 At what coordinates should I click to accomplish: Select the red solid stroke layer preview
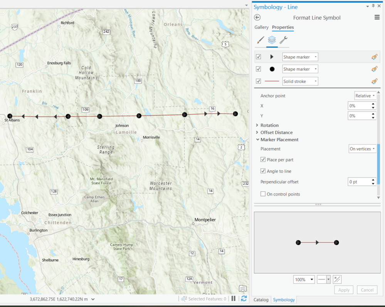(x=272, y=81)
